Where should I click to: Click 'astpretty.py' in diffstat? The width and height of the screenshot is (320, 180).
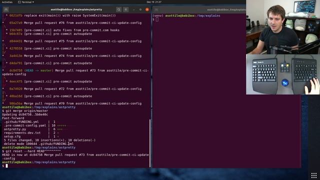[15, 129]
